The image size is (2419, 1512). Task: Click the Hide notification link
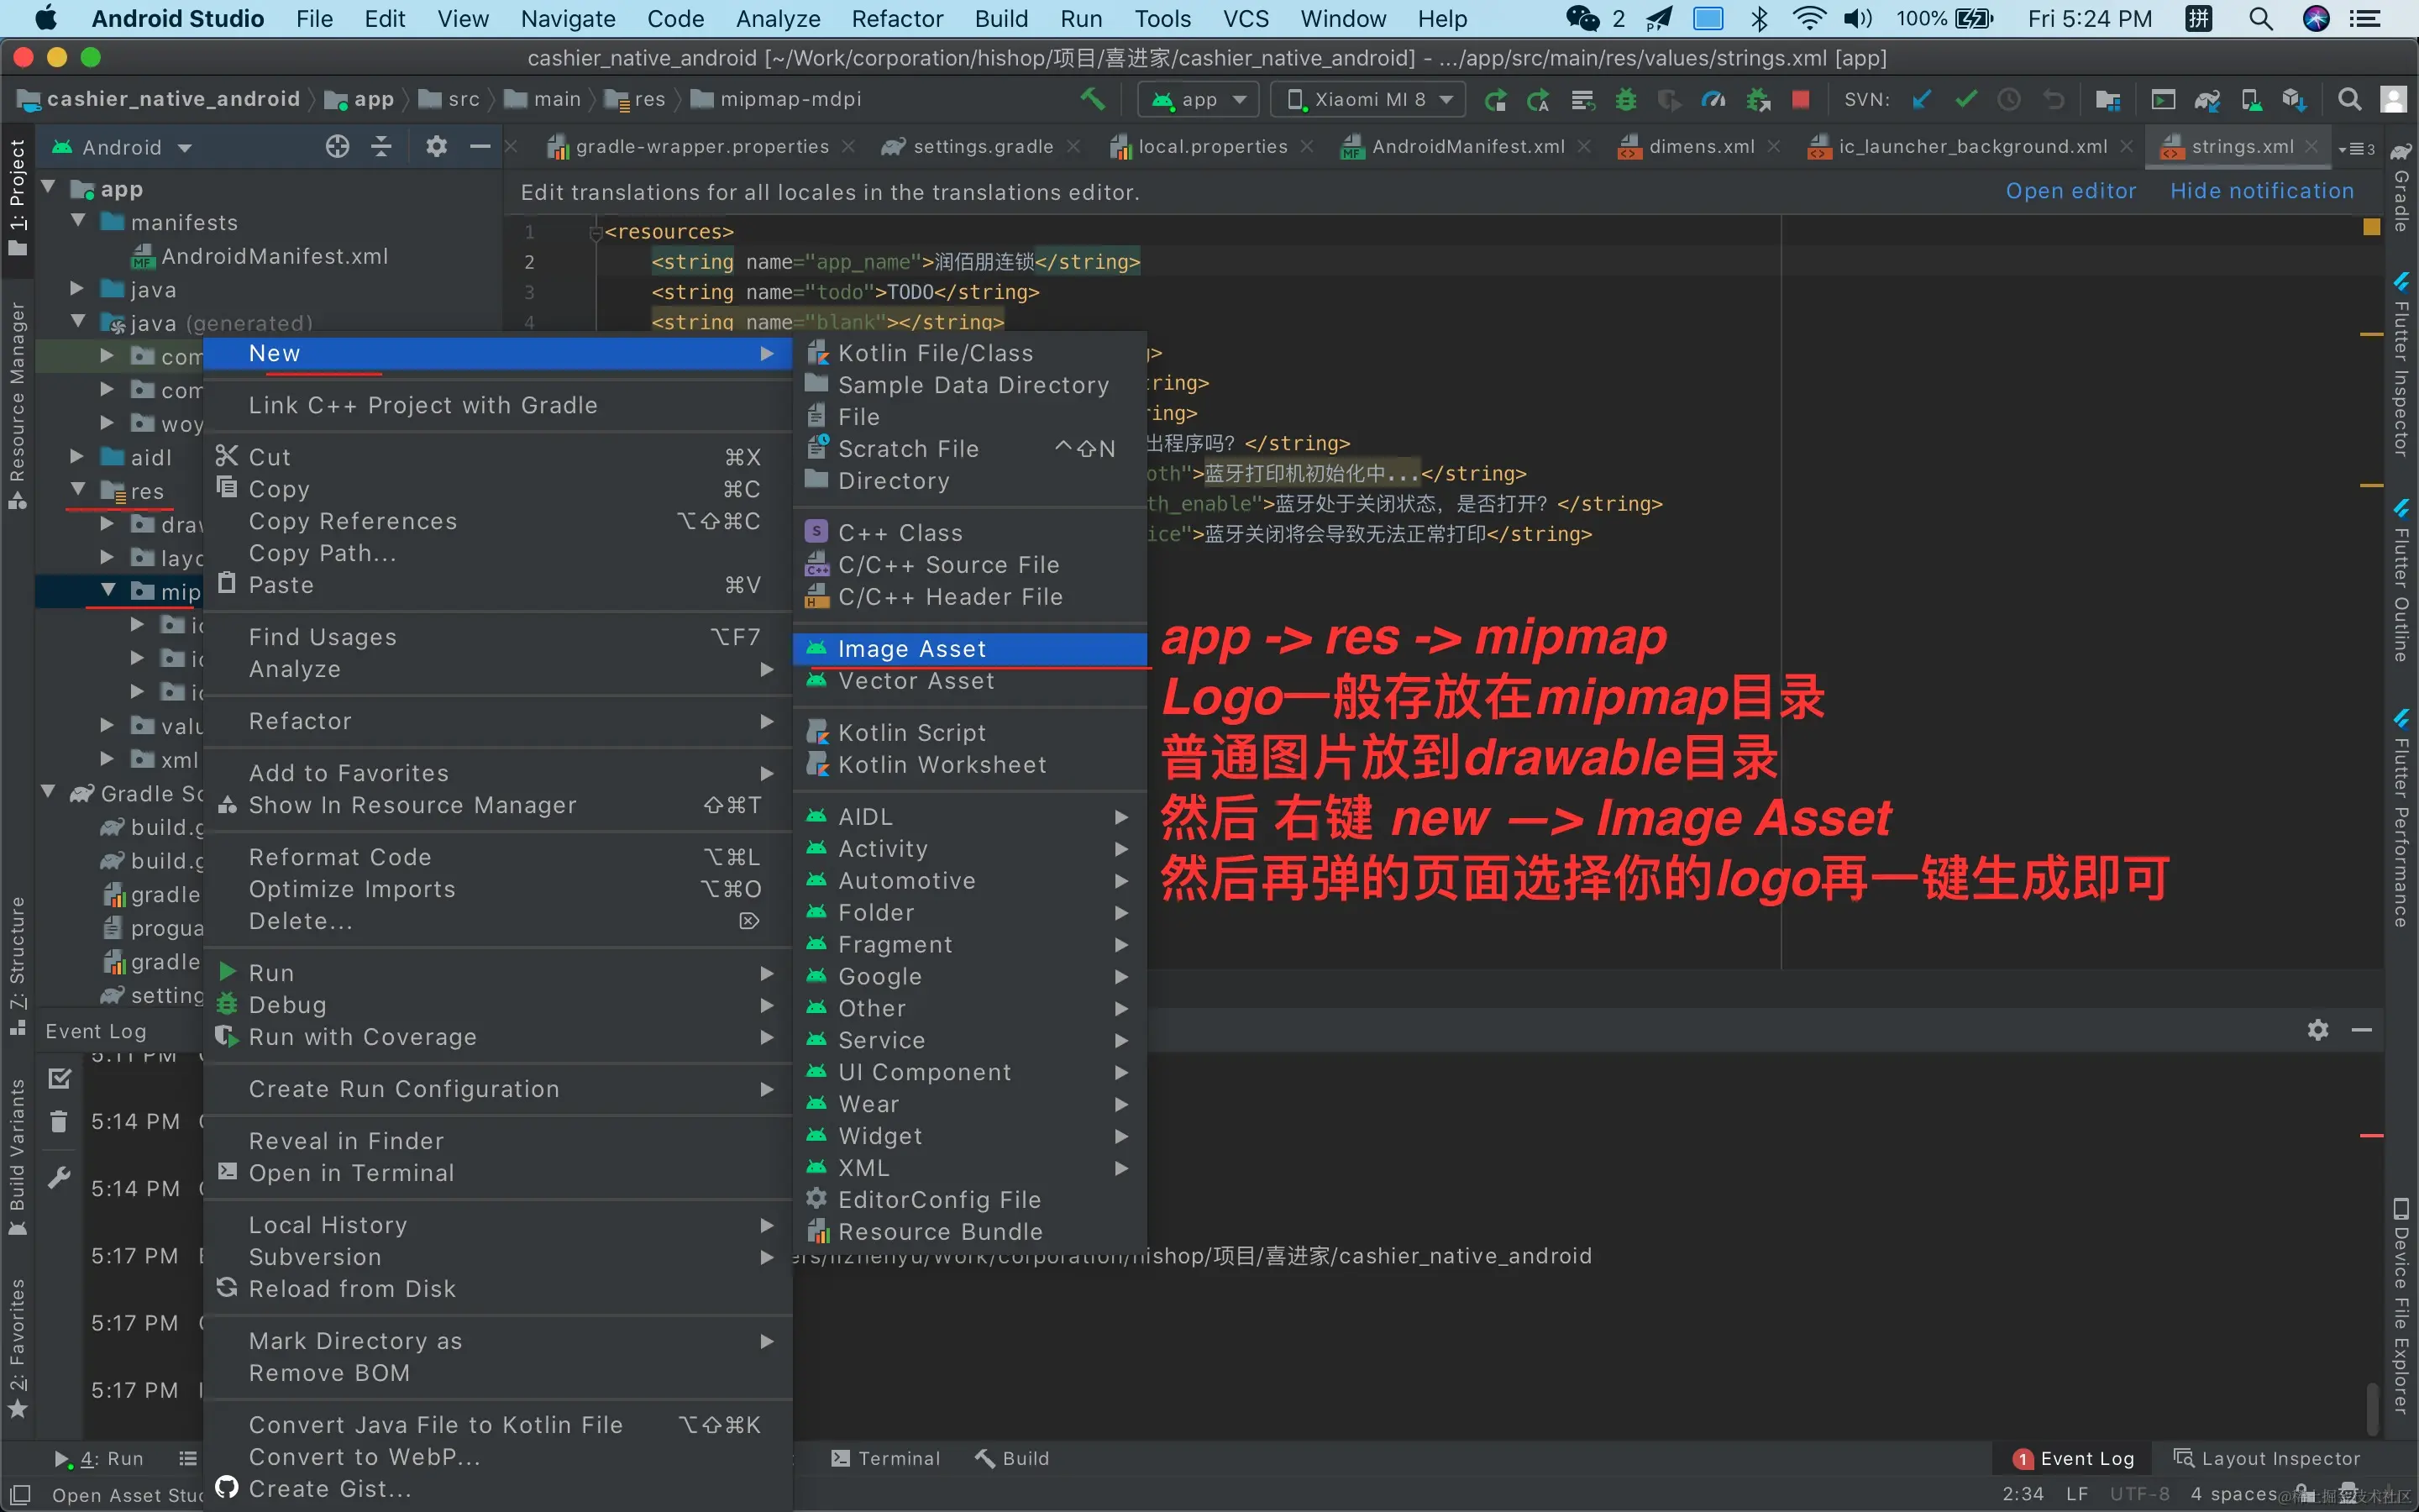point(2261,191)
